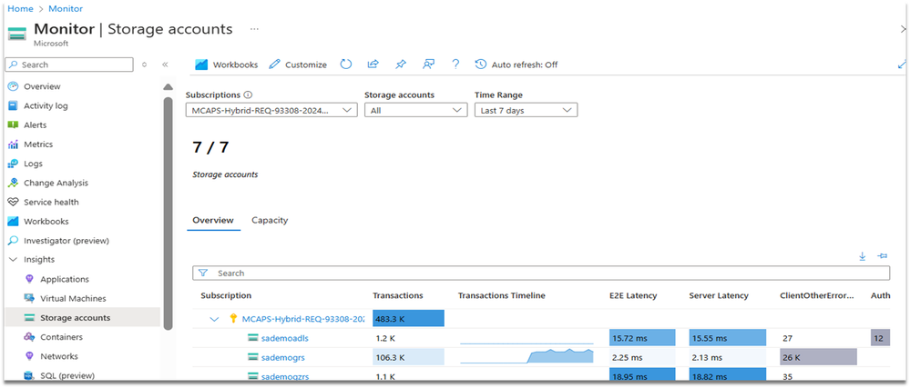Click the Monitor service icon by title
910x388 pixels.
[x=17, y=33]
